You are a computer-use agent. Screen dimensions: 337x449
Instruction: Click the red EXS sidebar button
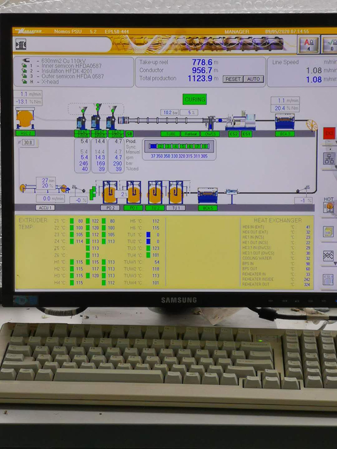330,132
